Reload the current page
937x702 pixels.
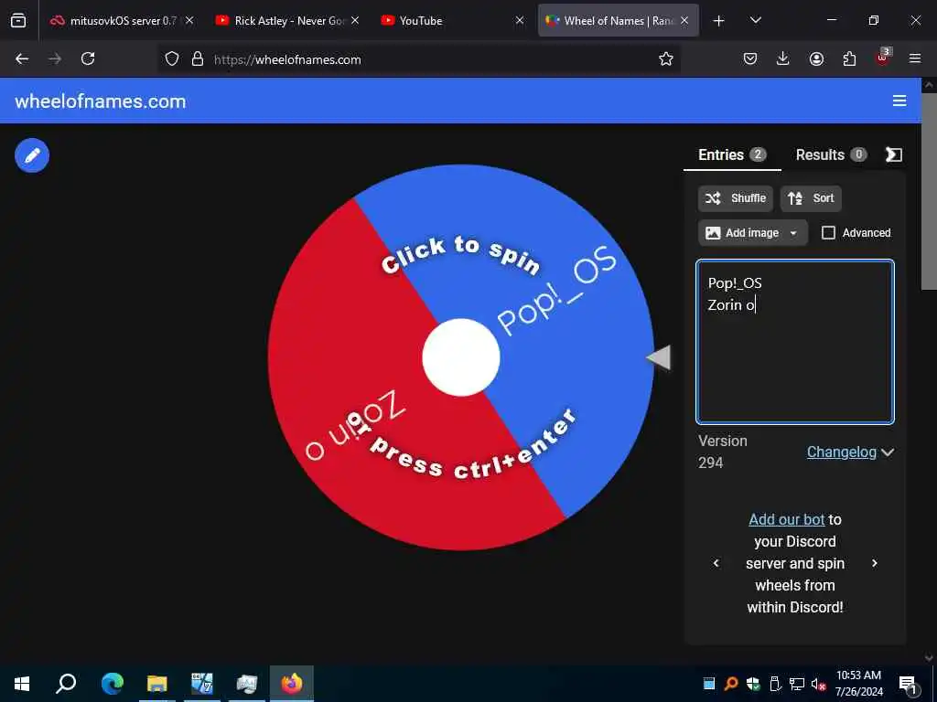pyautogui.click(x=88, y=59)
